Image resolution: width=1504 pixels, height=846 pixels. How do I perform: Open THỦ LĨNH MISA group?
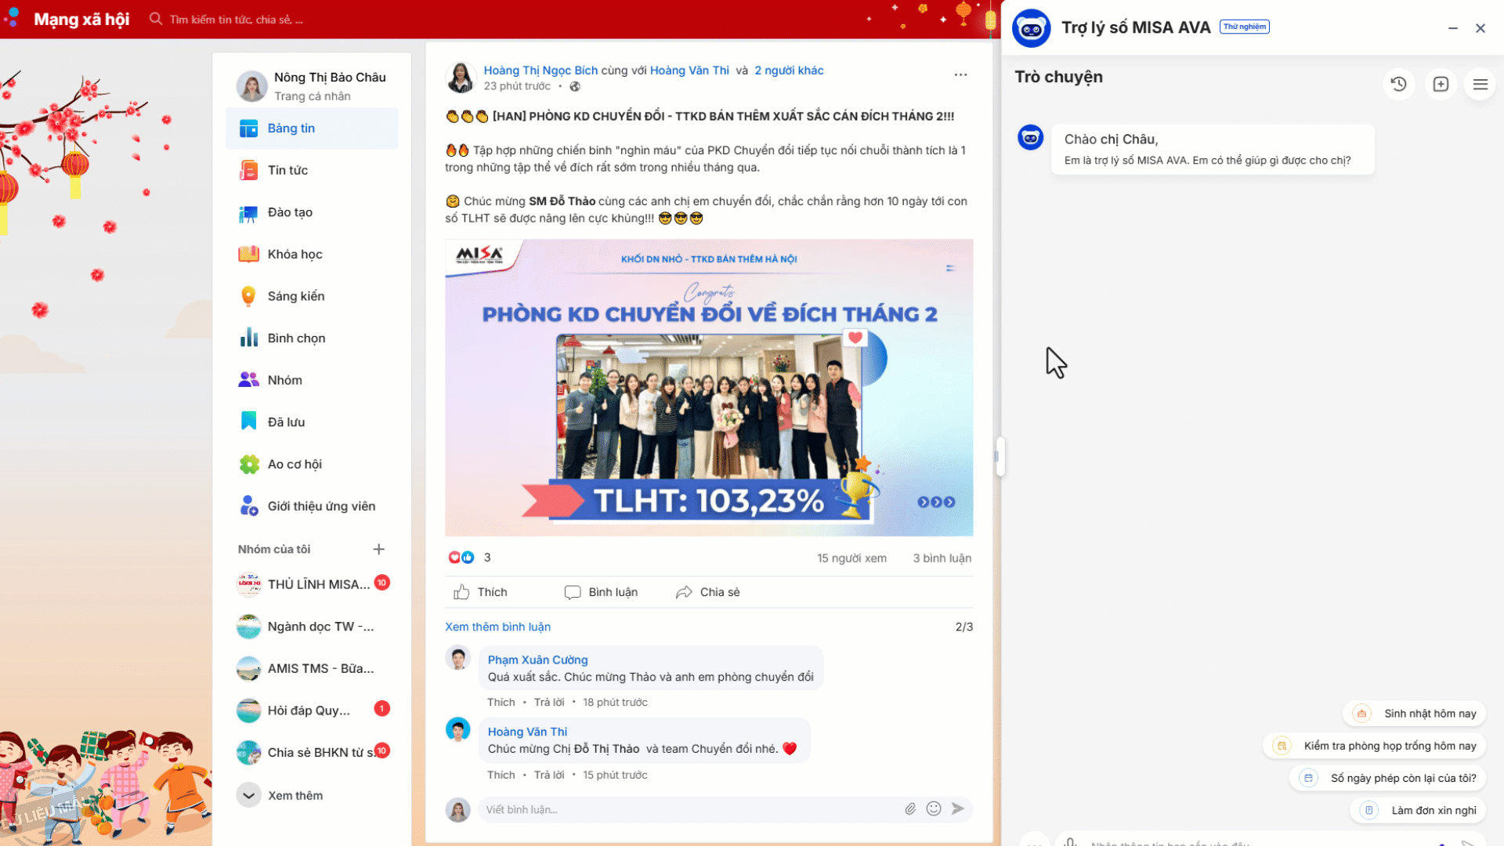(x=312, y=584)
